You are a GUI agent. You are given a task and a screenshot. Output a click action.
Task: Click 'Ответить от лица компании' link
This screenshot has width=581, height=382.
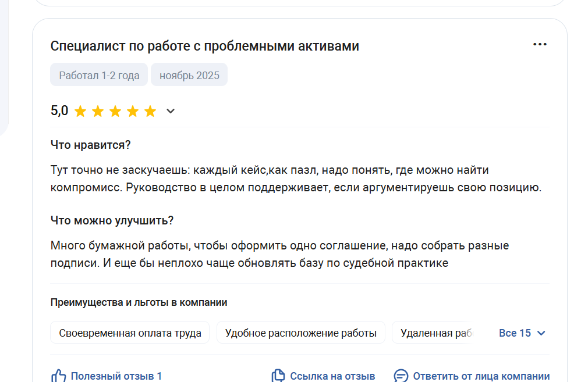coord(481,376)
